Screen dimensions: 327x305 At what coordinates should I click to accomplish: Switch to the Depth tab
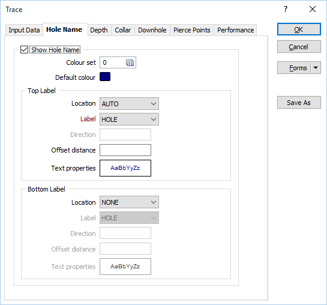(x=99, y=30)
